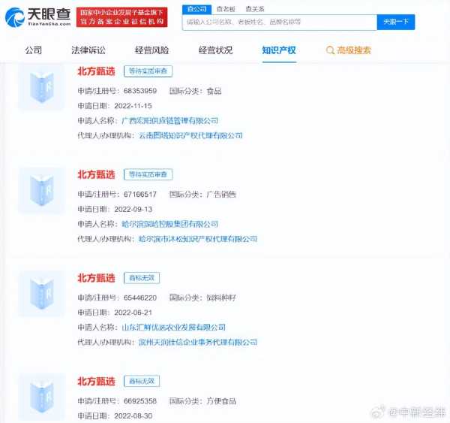Click the 天眼一下 search button

[x=396, y=22]
